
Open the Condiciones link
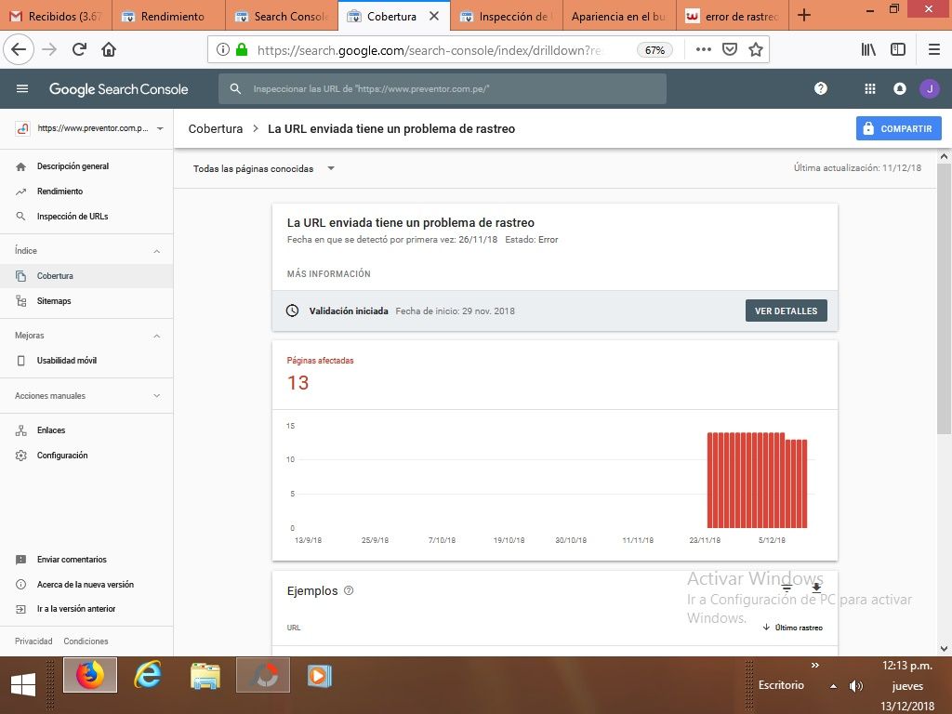coord(86,641)
